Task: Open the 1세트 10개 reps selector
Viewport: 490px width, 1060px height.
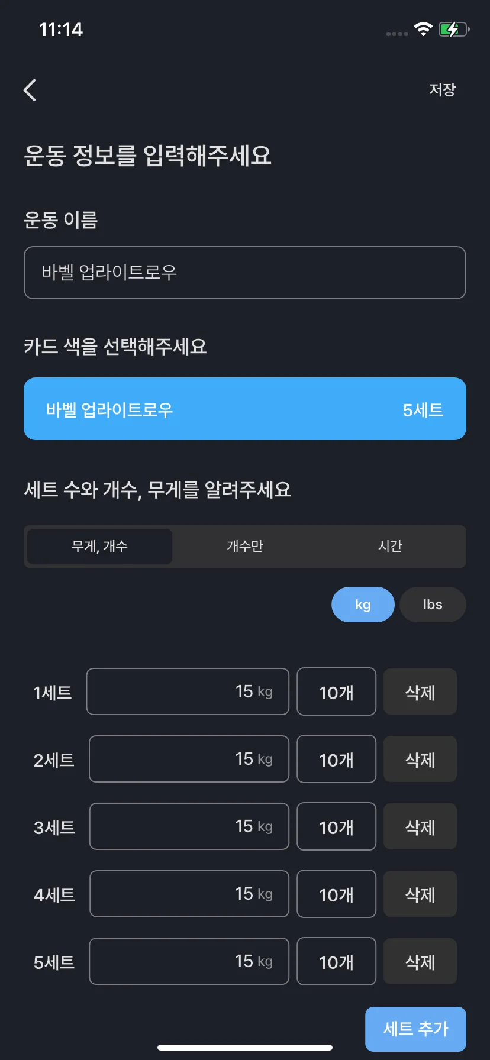Action: coord(336,691)
